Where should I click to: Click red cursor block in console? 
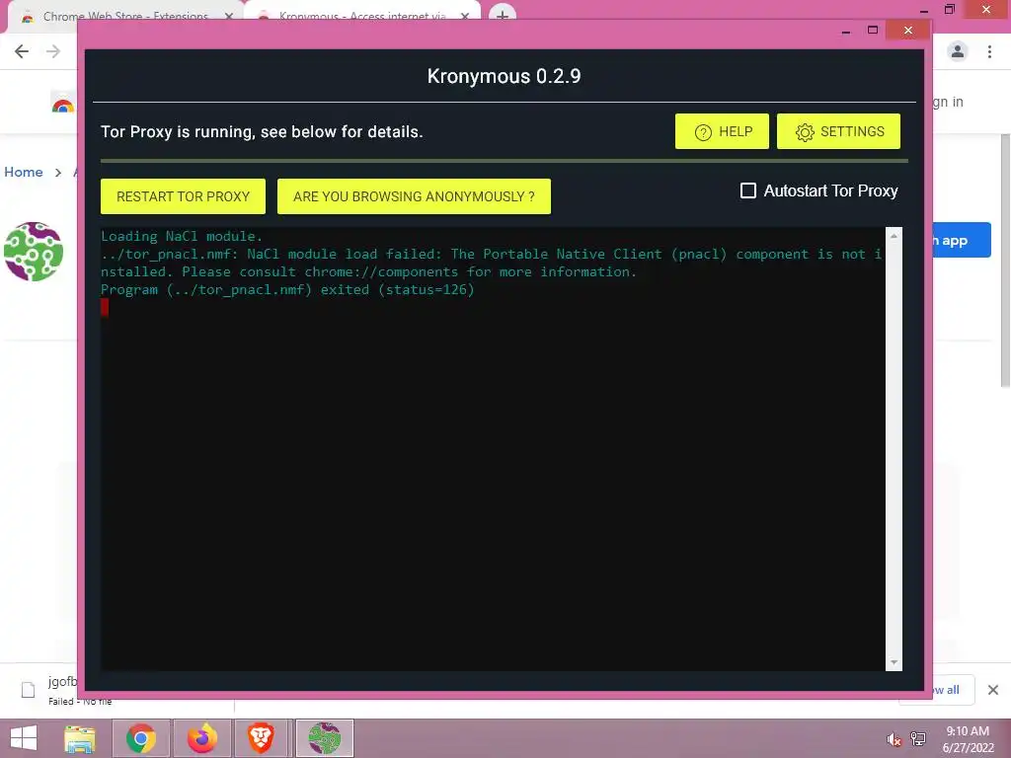click(x=105, y=308)
